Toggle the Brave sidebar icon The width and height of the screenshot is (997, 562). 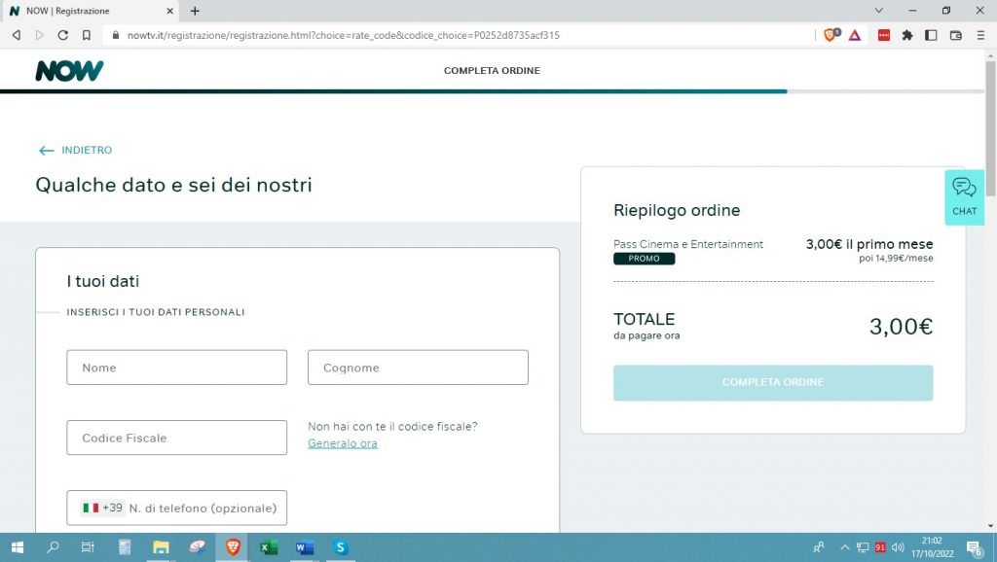(x=931, y=34)
